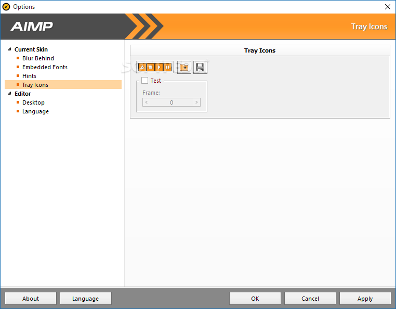This screenshot has height=309, width=396.
Task: Open Blur Behind settings
Action: (x=38, y=58)
